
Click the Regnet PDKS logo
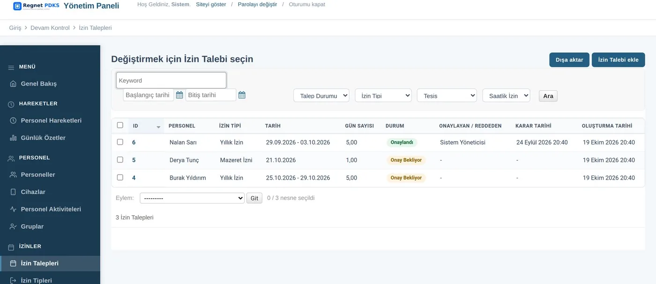(37, 6)
